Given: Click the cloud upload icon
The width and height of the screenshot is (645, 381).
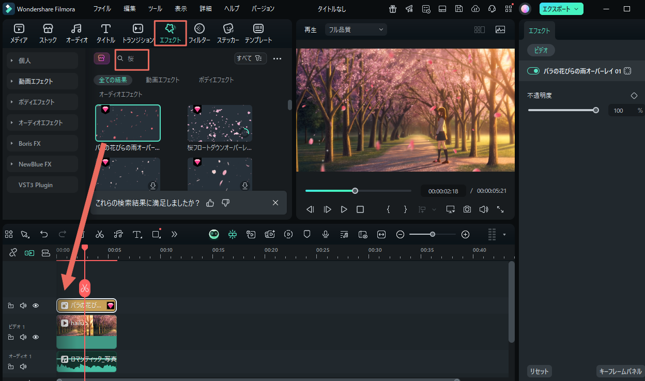Looking at the screenshot, I should 475,9.
